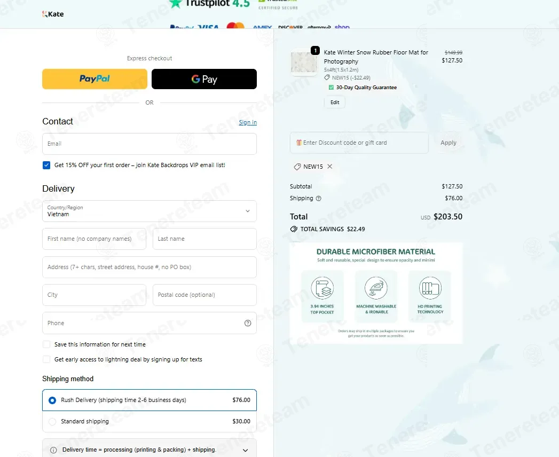Click the Subtotal $127.50 value
The height and width of the screenshot is (457, 559).
click(452, 186)
